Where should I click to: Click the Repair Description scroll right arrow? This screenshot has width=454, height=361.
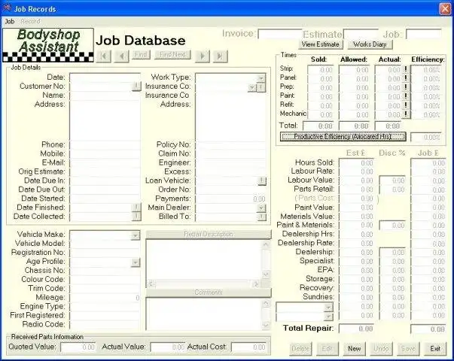tap(256, 284)
